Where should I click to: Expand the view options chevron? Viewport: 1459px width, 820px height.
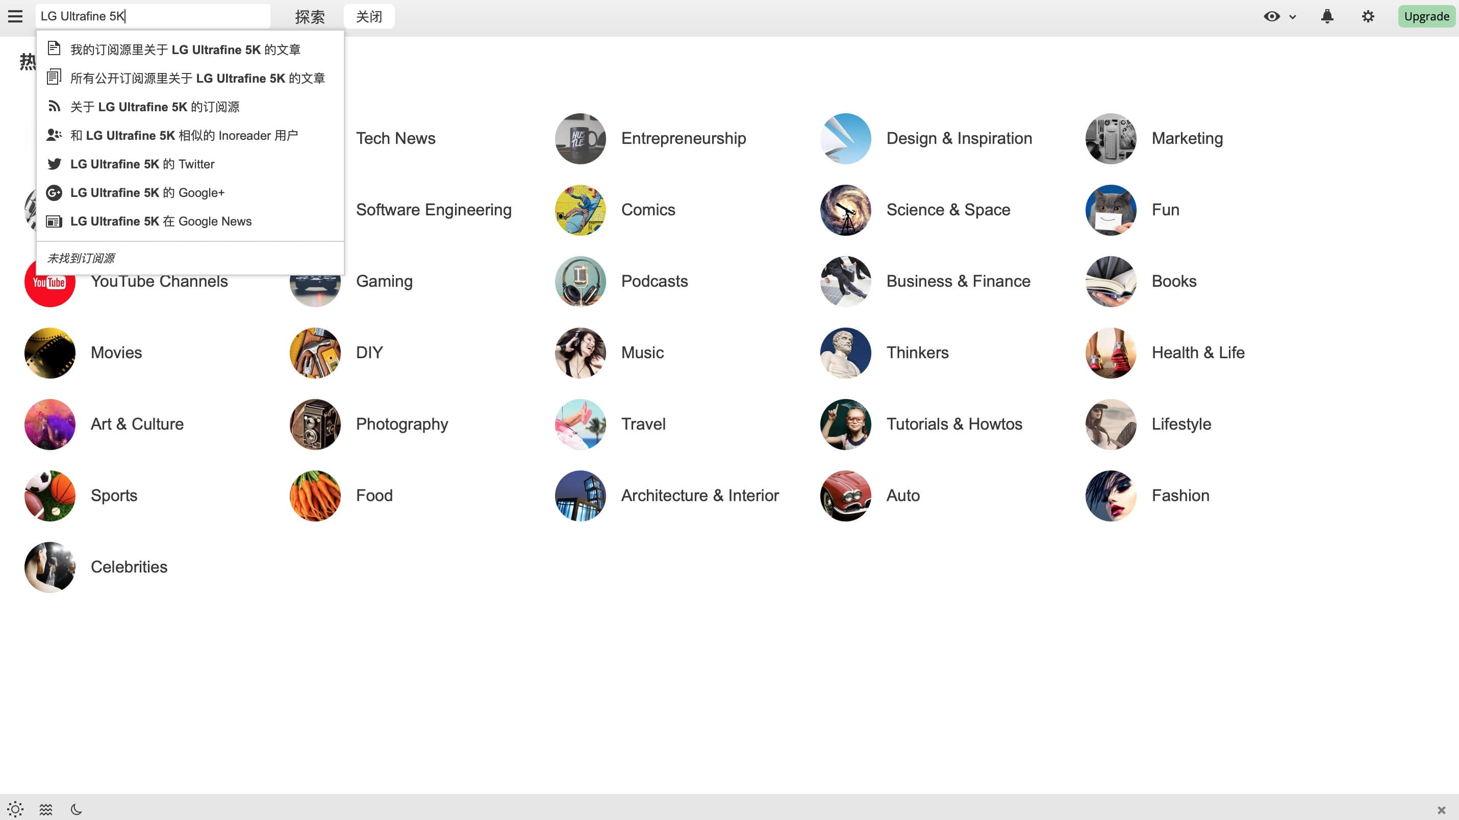click(1293, 17)
